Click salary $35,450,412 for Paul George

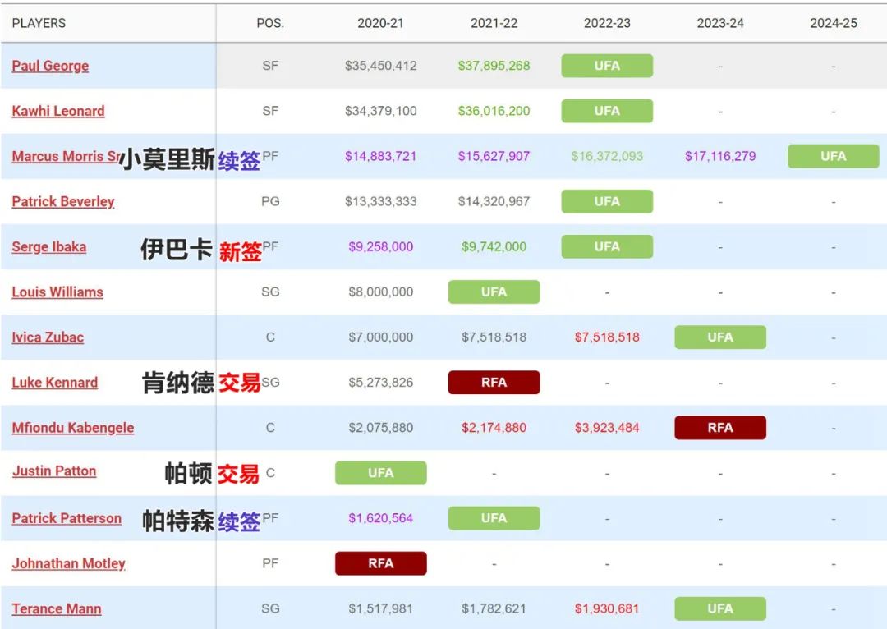(x=381, y=66)
